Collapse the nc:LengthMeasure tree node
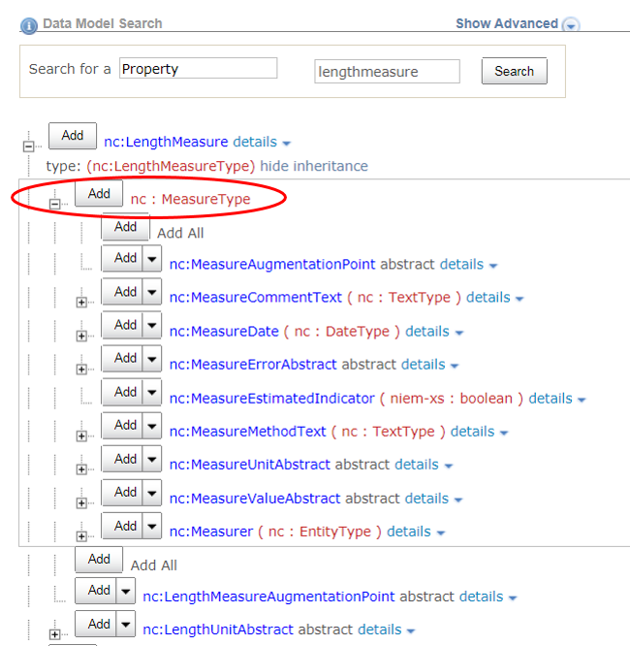The width and height of the screenshot is (630, 646). pyautogui.click(x=28, y=146)
